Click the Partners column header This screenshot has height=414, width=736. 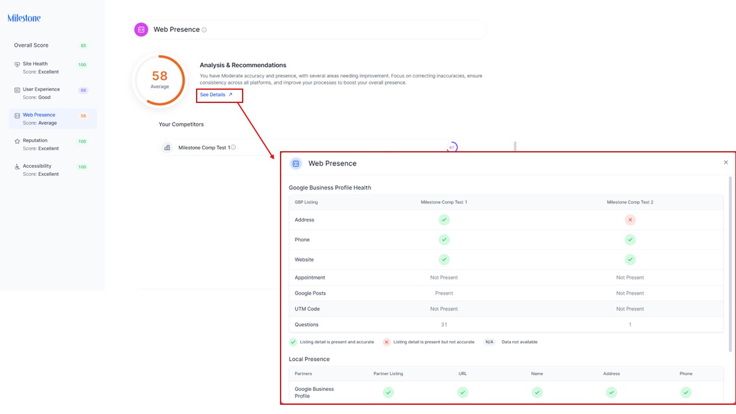tap(304, 374)
